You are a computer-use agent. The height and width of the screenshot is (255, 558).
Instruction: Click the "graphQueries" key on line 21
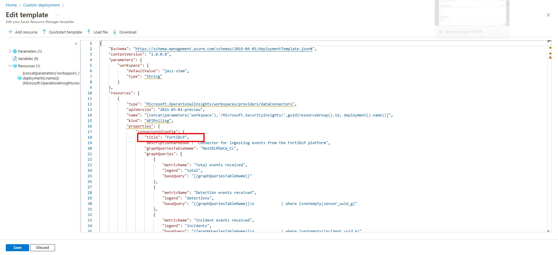160,154
